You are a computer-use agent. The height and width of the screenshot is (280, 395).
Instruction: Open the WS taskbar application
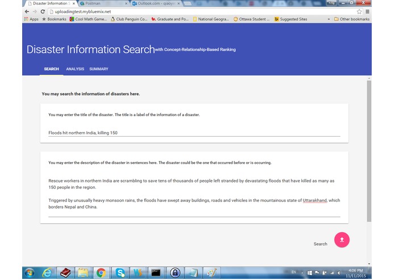[x=138, y=273]
